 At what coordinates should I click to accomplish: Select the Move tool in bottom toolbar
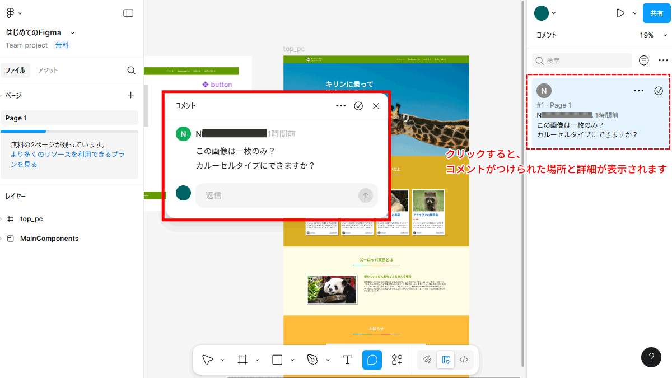click(208, 360)
